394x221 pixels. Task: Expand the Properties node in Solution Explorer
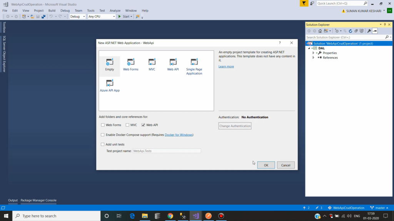313,53
